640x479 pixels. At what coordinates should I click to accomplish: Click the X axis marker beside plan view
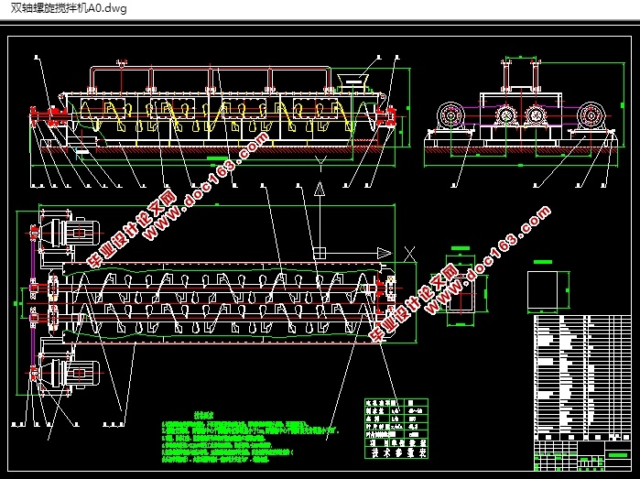[x=409, y=254]
